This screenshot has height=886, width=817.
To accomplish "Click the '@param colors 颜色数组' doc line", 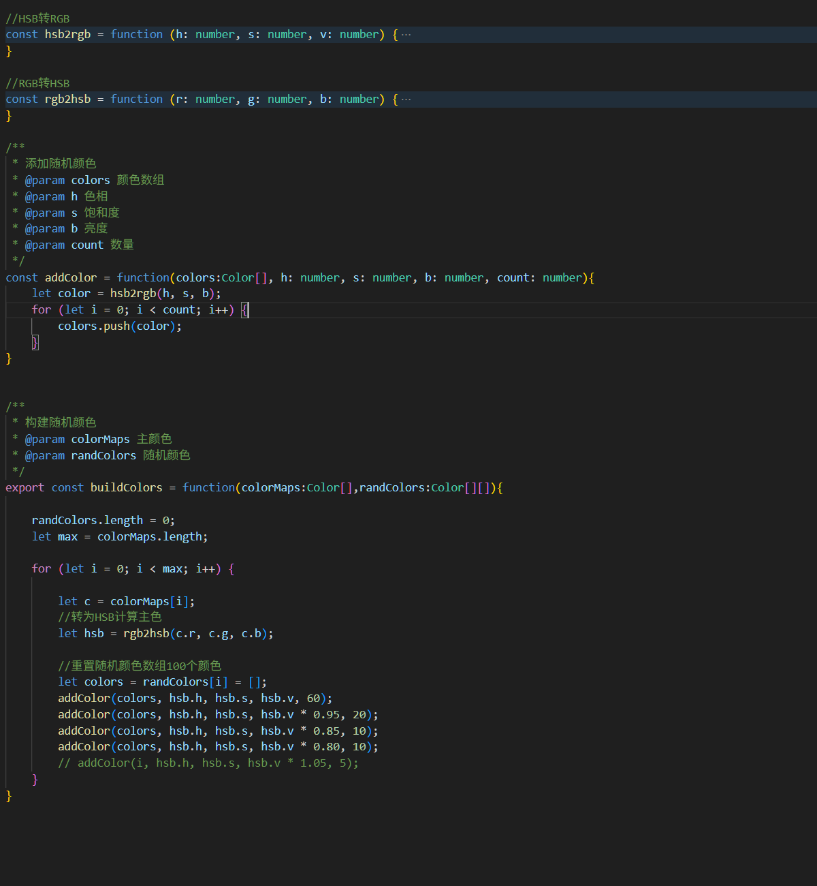I will coord(95,180).
